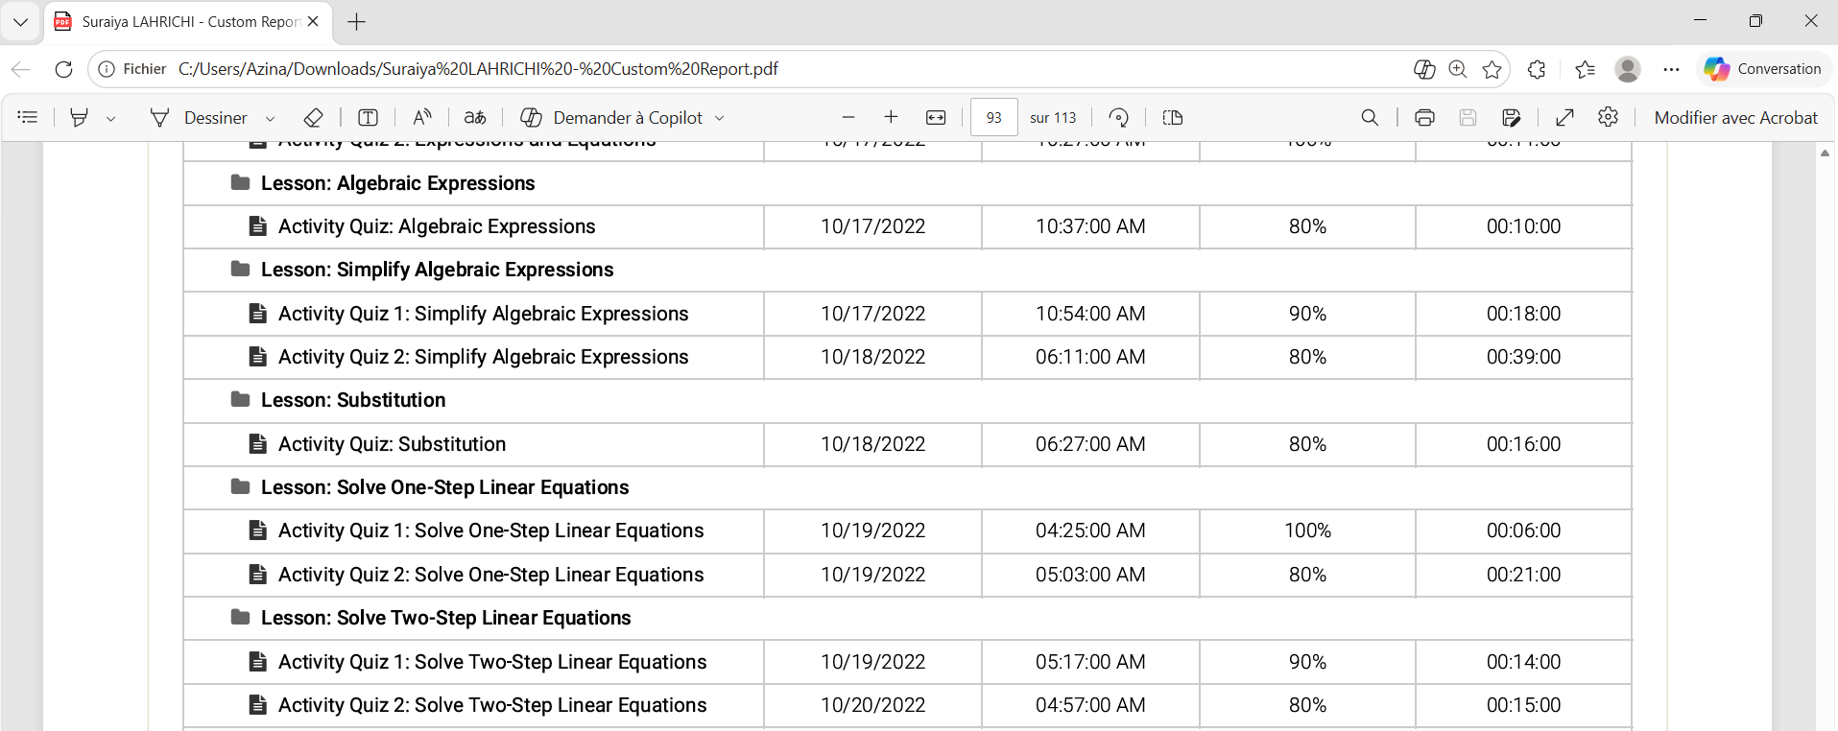This screenshot has height=731, width=1838.
Task: Open a new browser tab
Action: [357, 21]
